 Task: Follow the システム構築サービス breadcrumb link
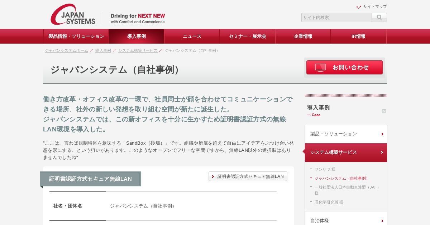pyautogui.click(x=138, y=51)
